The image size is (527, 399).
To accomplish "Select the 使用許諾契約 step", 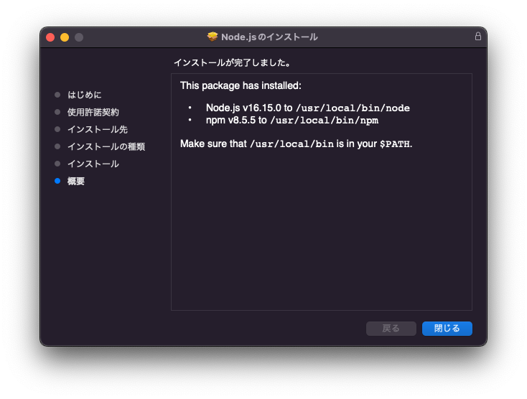I will [x=93, y=112].
